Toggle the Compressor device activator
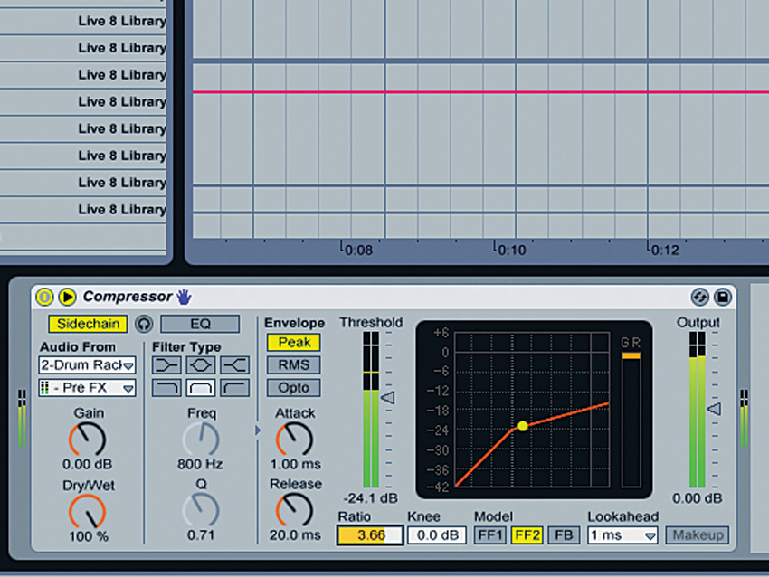The image size is (769, 577). pyautogui.click(x=44, y=297)
